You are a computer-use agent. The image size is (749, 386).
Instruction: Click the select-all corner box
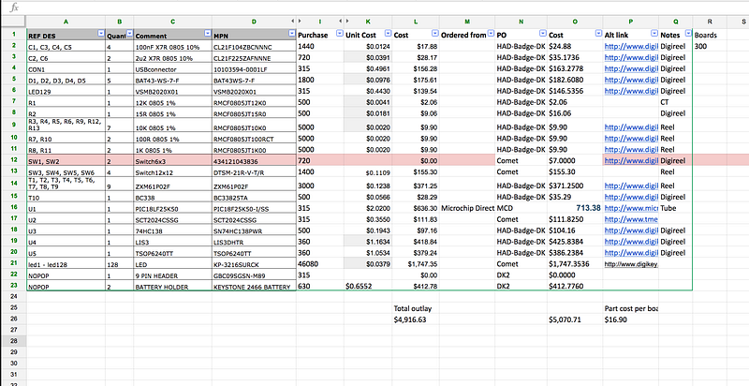pyautogui.click(x=13, y=22)
